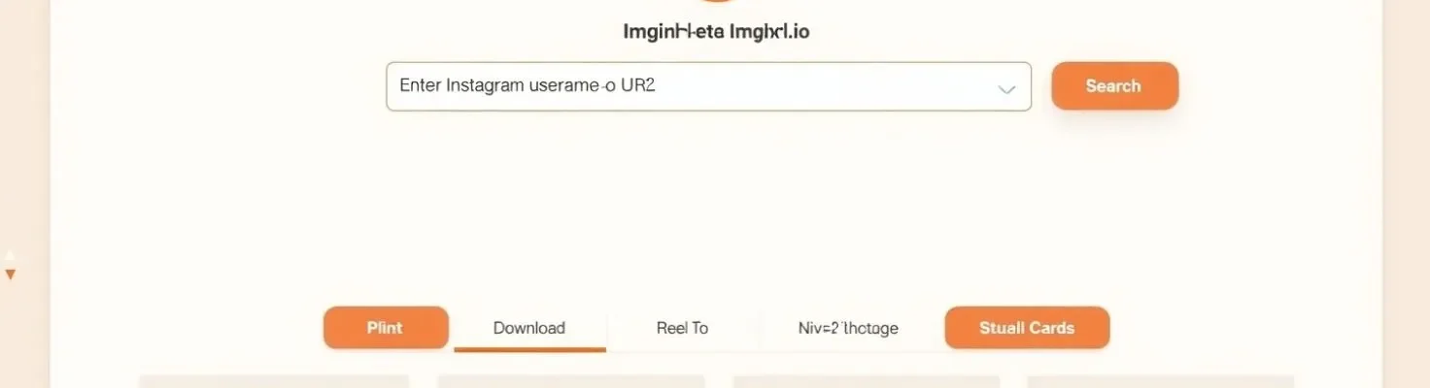The image size is (1430, 388).
Task: Click the Stuall Cards button
Action: [1027, 328]
